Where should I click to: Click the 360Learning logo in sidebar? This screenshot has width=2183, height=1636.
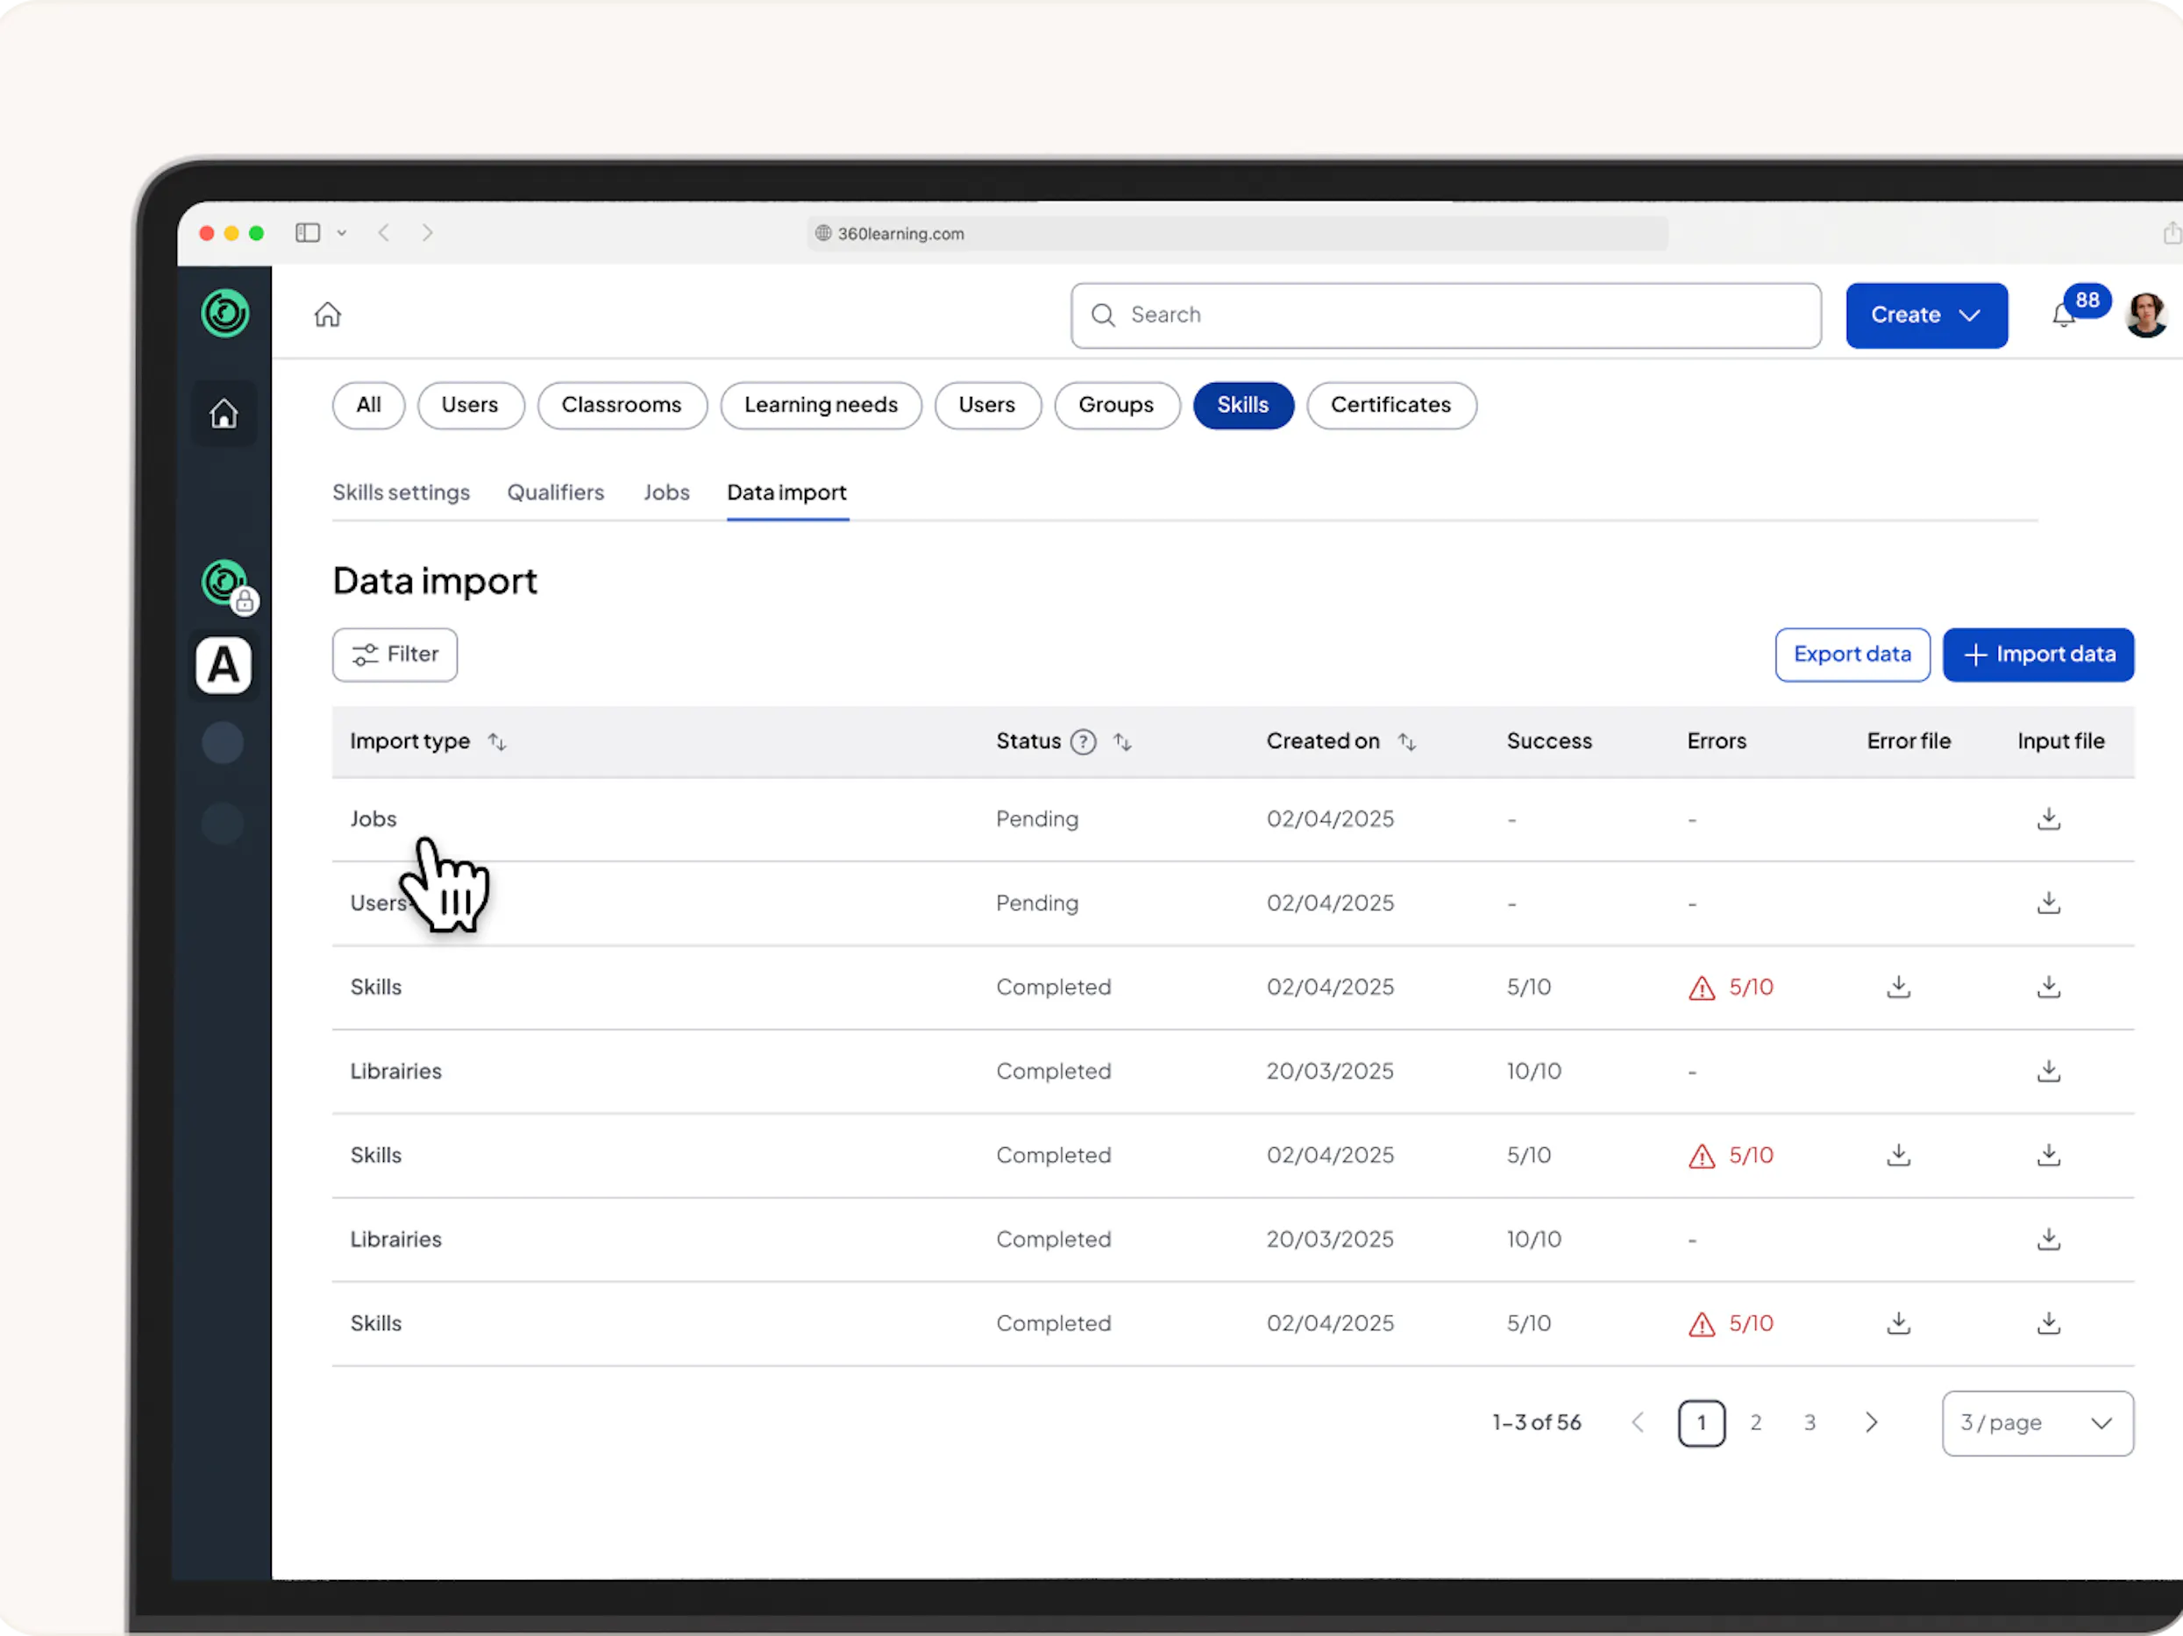pos(225,314)
